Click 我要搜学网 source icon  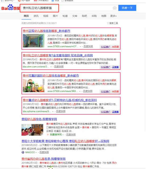pos(48,135)
